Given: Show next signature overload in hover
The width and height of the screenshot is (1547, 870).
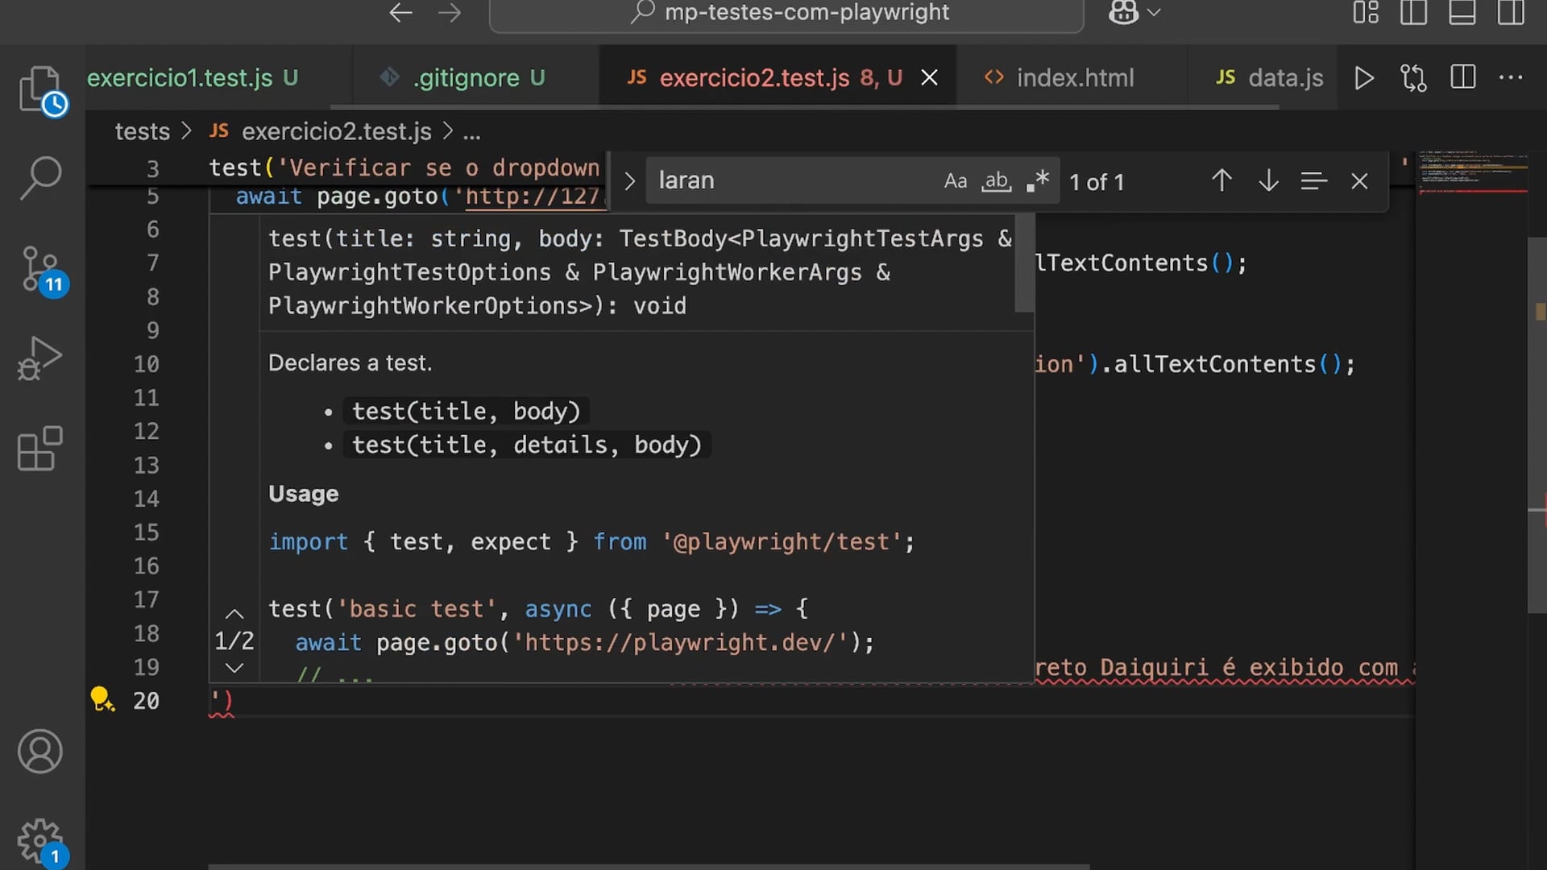Looking at the screenshot, I should click(234, 668).
